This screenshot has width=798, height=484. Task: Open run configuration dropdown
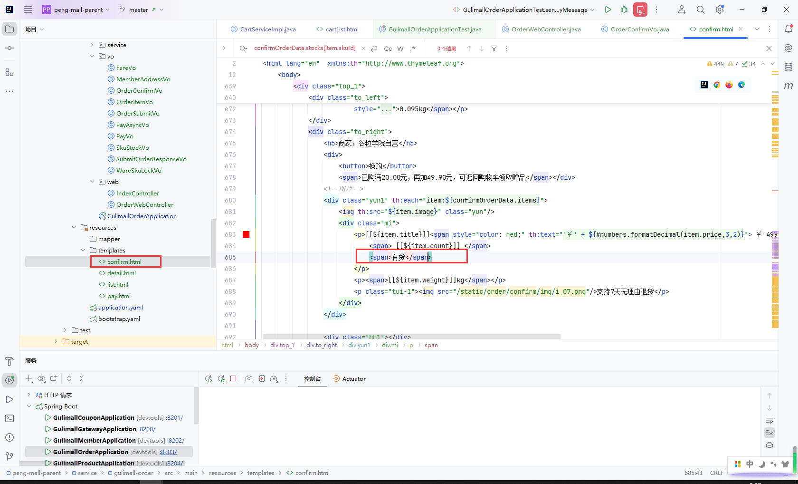tap(523, 10)
